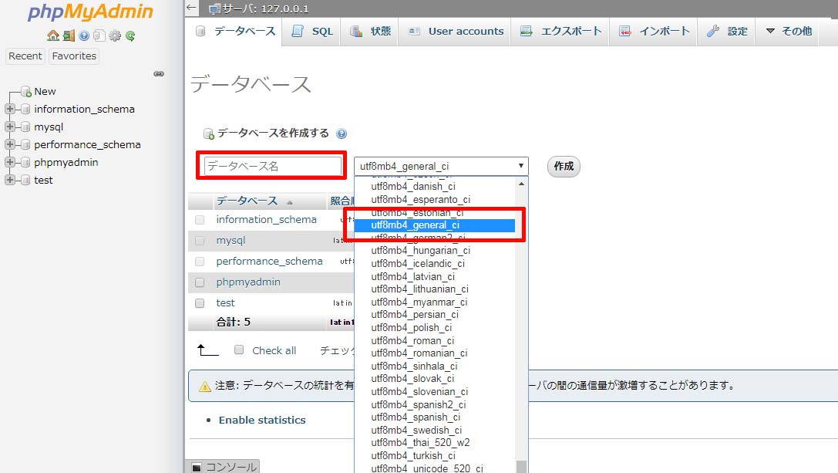Click the データベース名 input field
The width and height of the screenshot is (838, 473).
coord(273,166)
